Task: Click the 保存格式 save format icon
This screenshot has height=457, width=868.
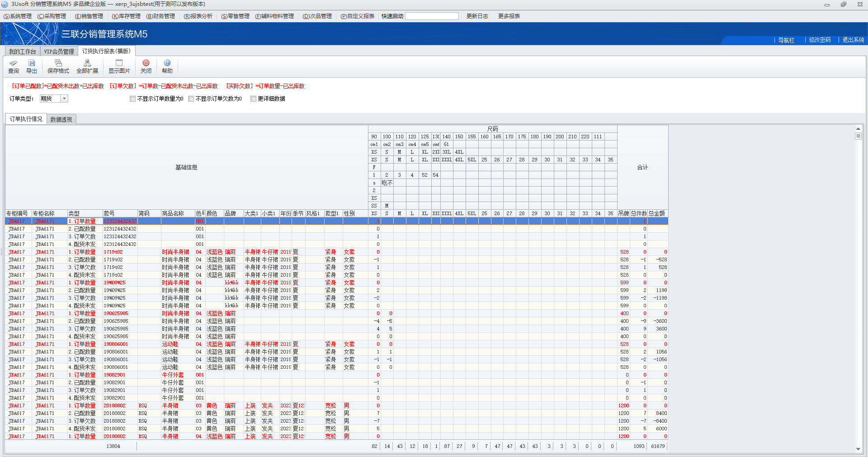Action: coord(58,66)
